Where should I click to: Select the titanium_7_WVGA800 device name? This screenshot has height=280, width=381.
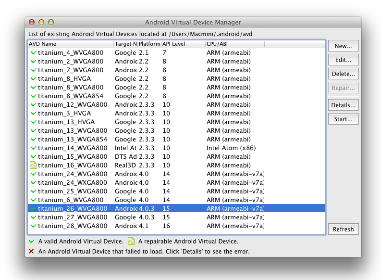(71, 70)
